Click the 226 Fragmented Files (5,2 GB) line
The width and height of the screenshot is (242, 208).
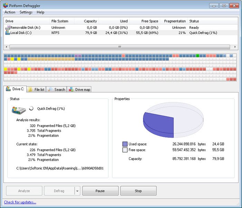(x=53, y=150)
